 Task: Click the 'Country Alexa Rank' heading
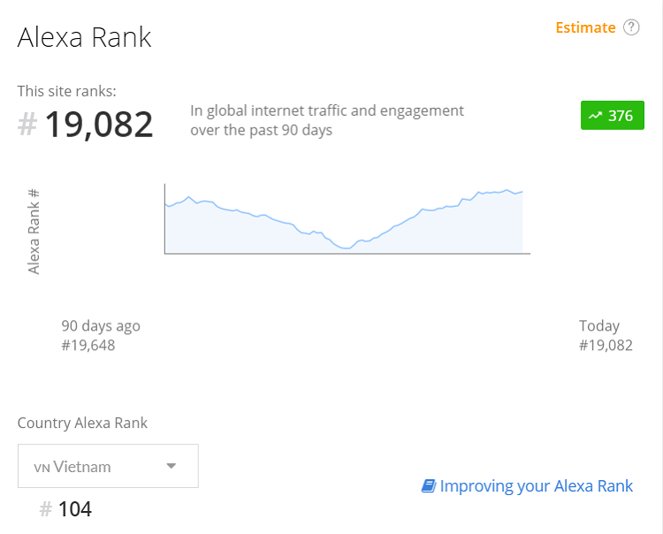coord(82,423)
